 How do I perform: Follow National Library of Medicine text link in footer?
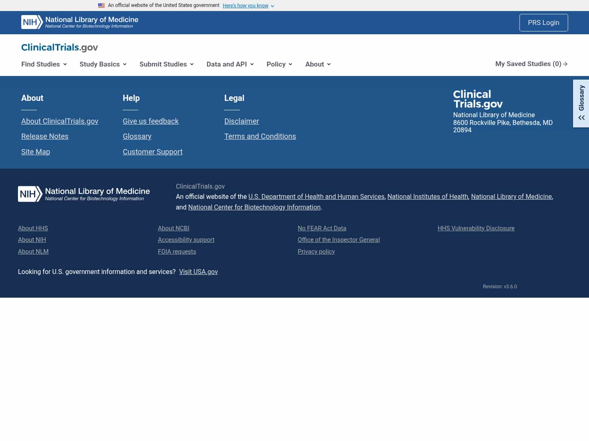coord(511,196)
